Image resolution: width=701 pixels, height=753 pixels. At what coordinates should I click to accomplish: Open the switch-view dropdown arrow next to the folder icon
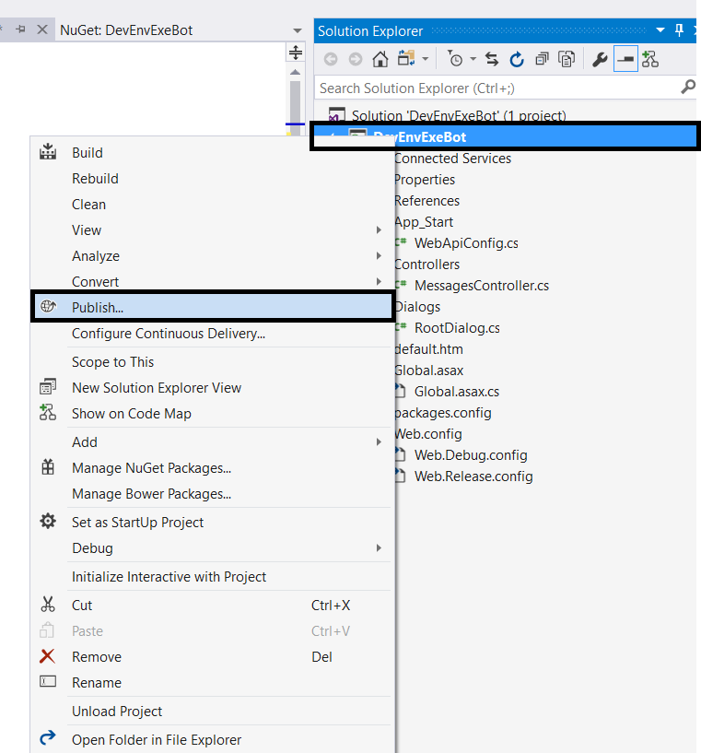coord(425,60)
